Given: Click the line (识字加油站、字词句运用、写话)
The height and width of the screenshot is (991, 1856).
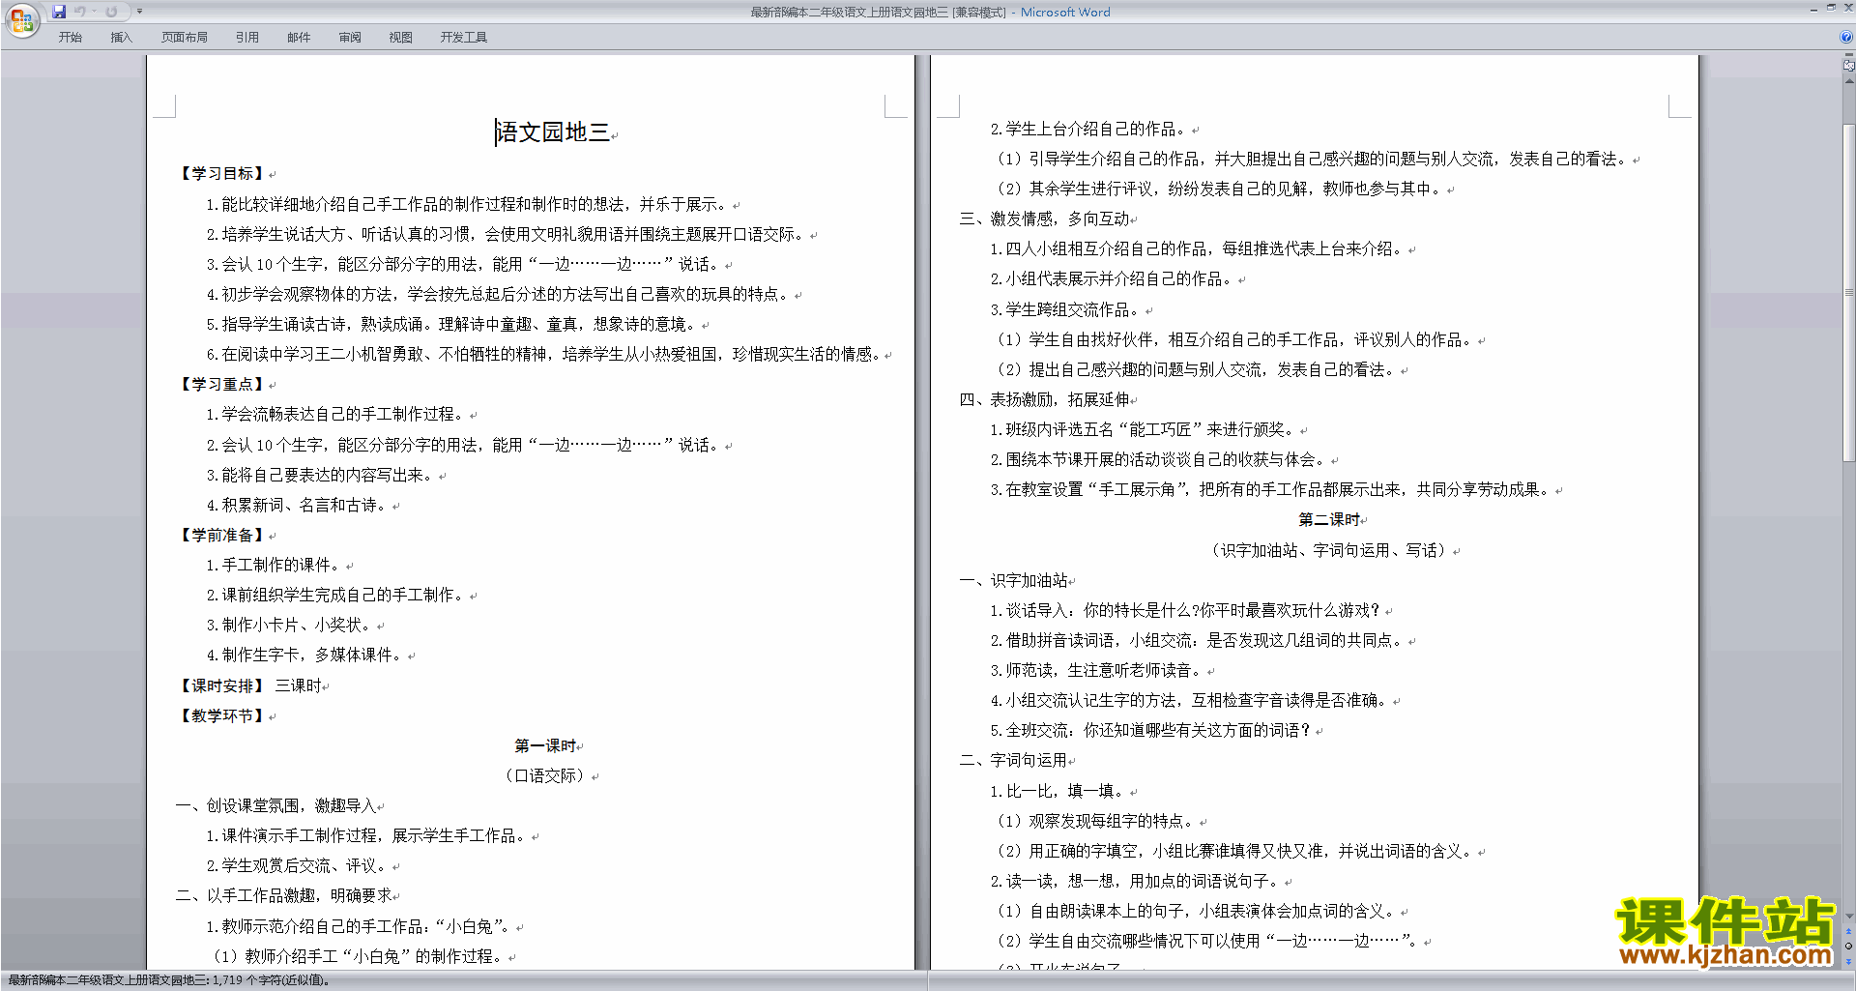Looking at the screenshot, I should [x=1329, y=551].
